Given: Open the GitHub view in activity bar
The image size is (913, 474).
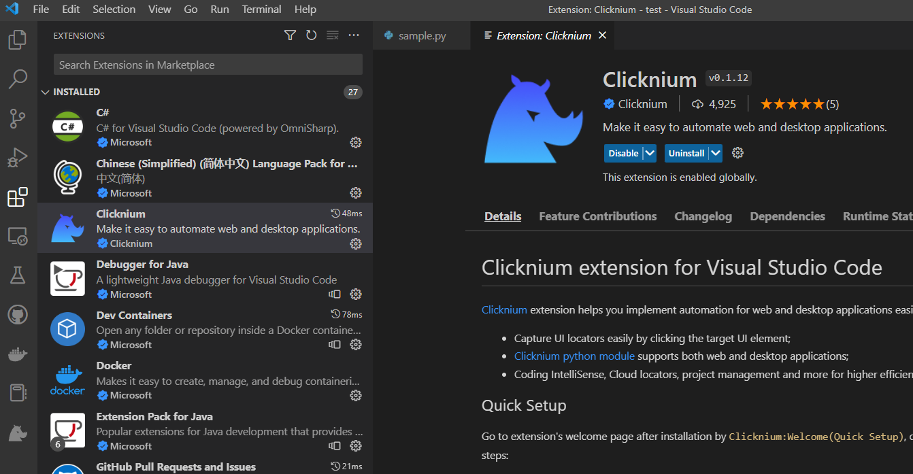Looking at the screenshot, I should pyautogui.click(x=18, y=315).
